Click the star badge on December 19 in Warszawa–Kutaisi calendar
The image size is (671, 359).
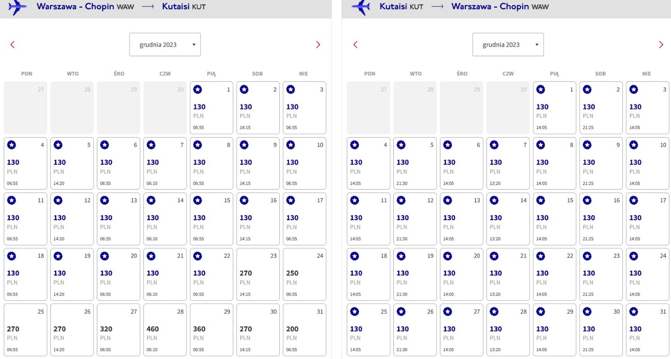tap(58, 256)
